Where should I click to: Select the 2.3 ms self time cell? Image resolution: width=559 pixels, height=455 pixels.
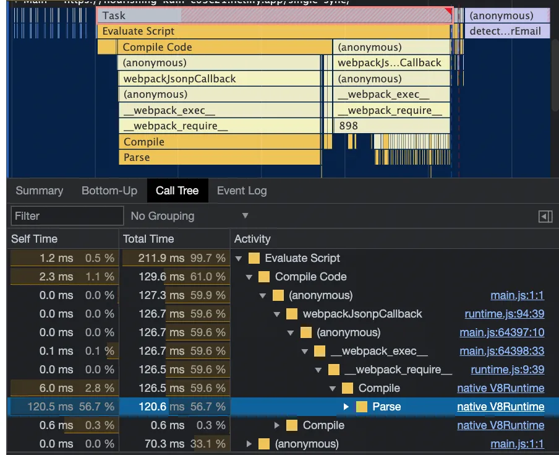tap(63, 277)
